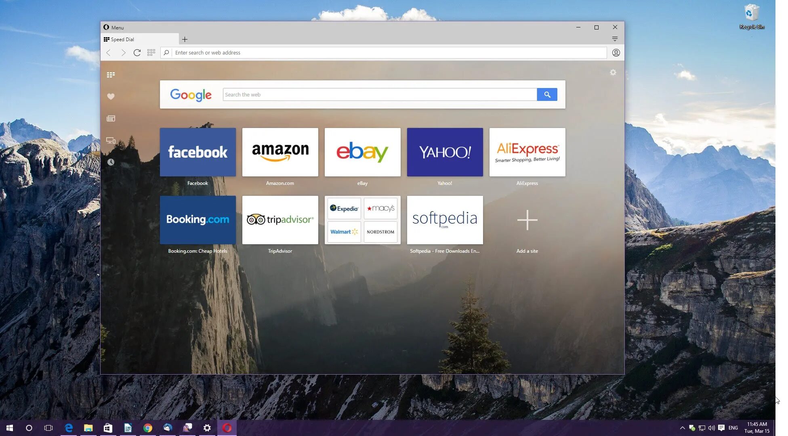The width and height of the screenshot is (788, 436).
Task: Open Task View in taskbar
Action: (48, 428)
